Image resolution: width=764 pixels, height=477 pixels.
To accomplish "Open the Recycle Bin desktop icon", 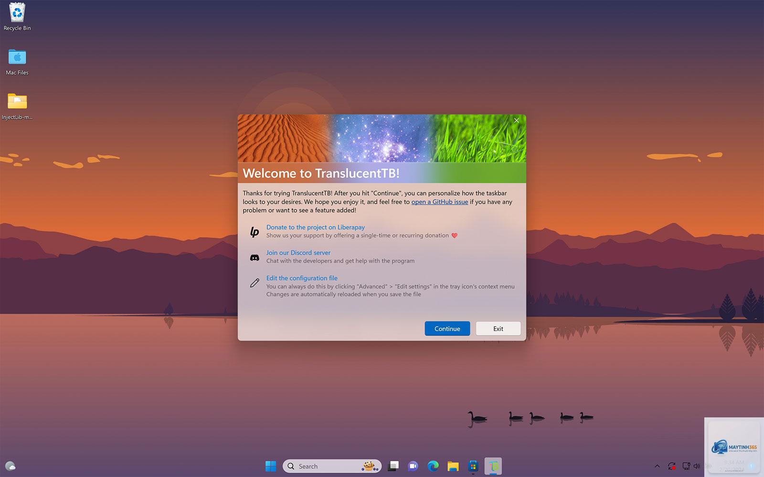I will [17, 17].
